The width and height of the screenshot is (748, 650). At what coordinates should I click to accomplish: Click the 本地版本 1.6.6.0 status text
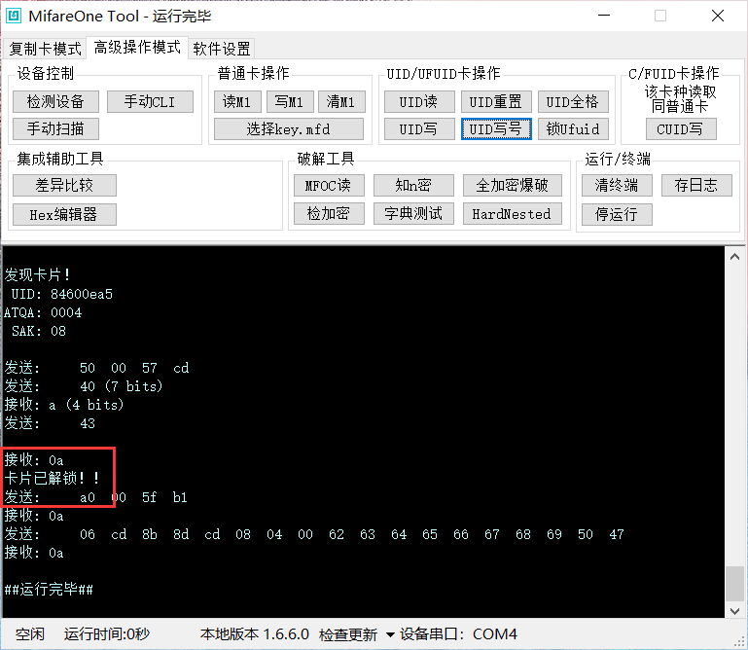pos(254,634)
